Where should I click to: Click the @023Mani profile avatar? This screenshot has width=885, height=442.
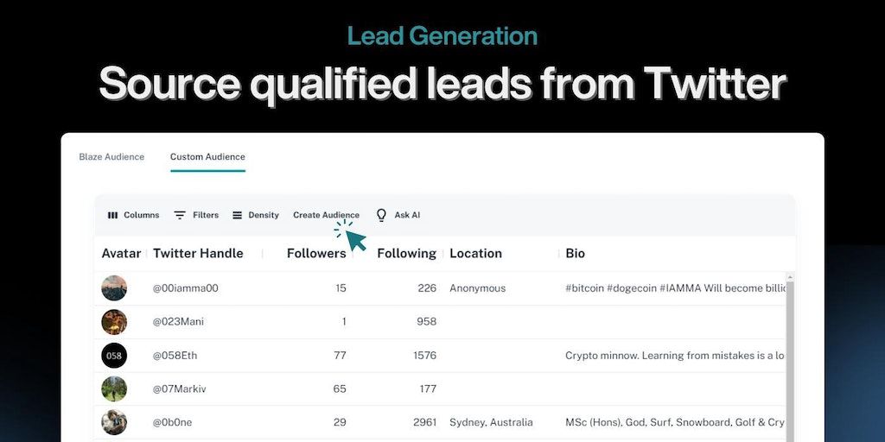pyautogui.click(x=114, y=322)
